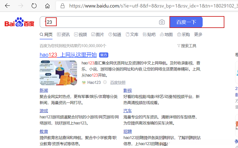Open the 影视 sub-link

[x=128, y=91]
